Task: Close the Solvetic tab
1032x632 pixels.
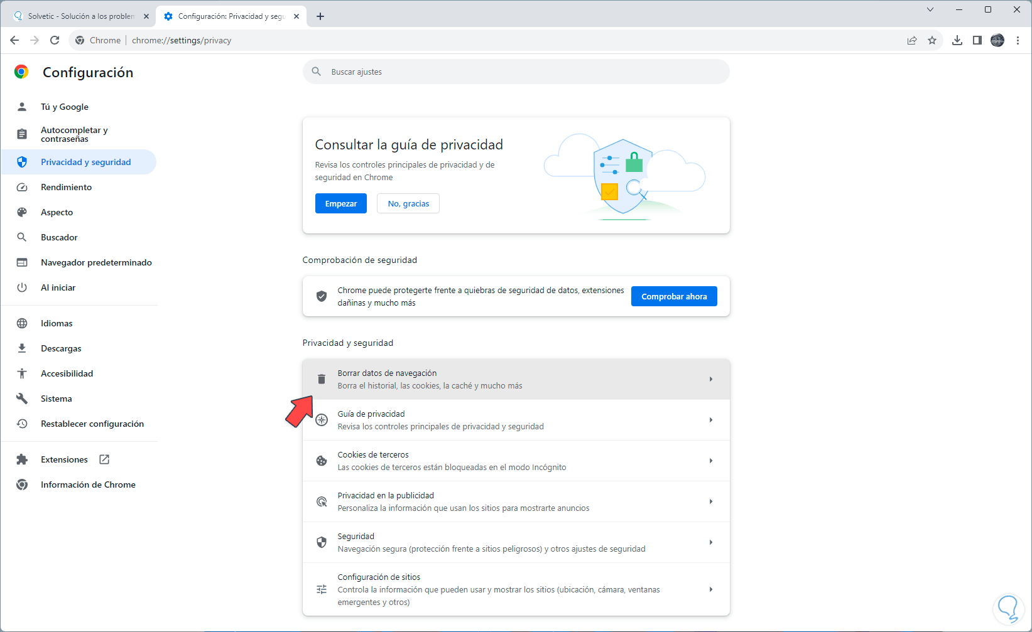Action: [x=146, y=16]
